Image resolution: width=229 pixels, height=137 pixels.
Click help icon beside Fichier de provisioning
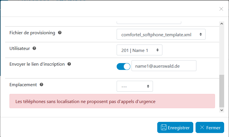(x=60, y=33)
